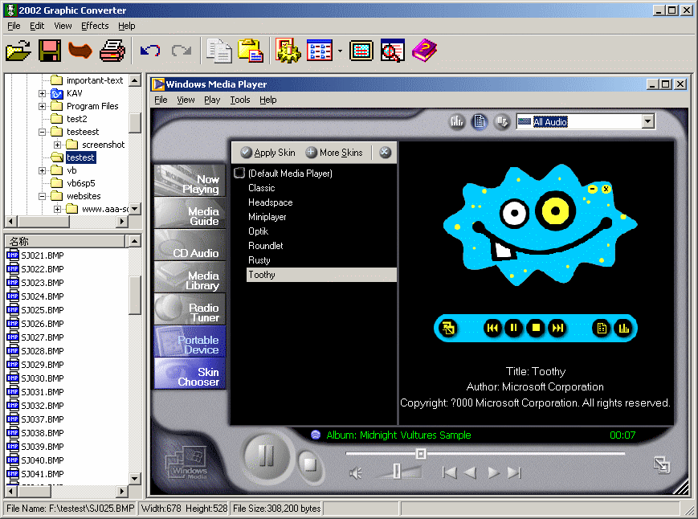The width and height of the screenshot is (698, 519).
Task: Open the Media Library tab
Action: click(x=190, y=277)
